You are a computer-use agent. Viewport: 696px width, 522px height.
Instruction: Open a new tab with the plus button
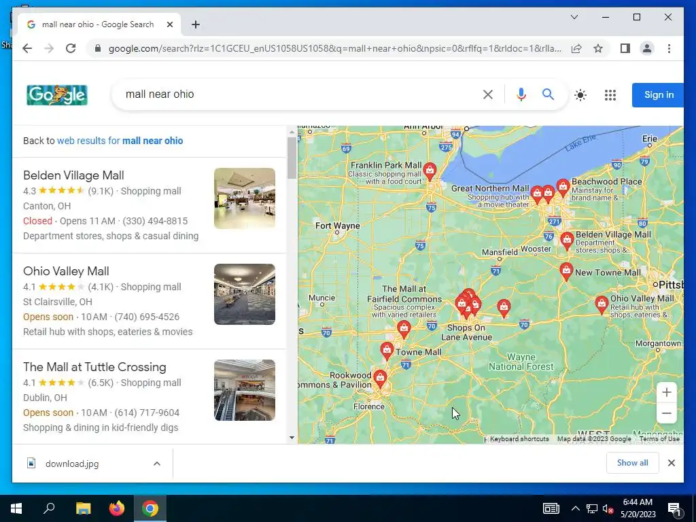pos(195,24)
